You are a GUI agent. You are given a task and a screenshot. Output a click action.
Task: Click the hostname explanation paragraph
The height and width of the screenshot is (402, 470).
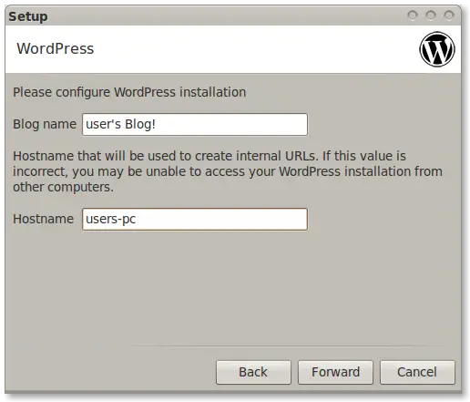(228, 171)
